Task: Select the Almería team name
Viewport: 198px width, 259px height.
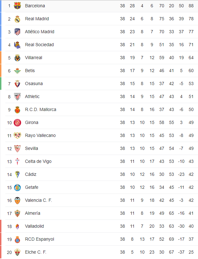Action: [33, 213]
